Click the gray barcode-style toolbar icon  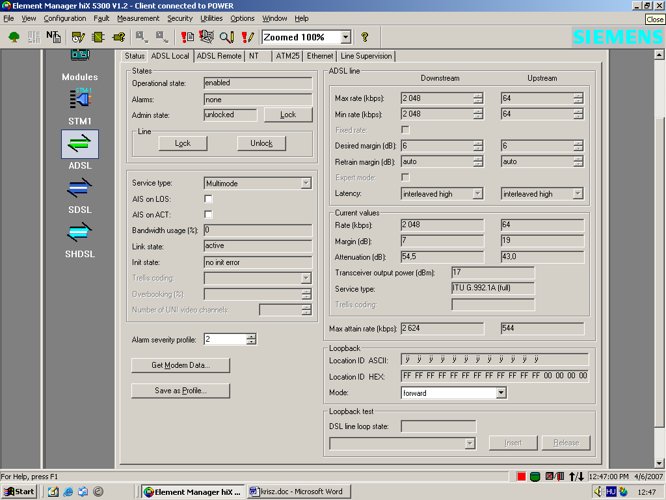point(34,37)
